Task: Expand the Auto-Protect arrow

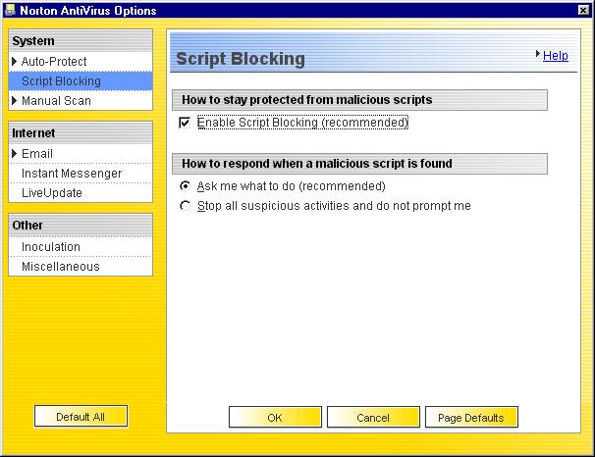Action: (x=15, y=62)
